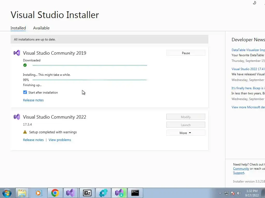Click 'Setup completed with warnings' text
Image resolution: width=265 pixels, height=198 pixels.
53,132
